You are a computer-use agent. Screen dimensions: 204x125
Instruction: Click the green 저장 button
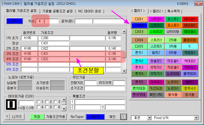(x=37, y=117)
